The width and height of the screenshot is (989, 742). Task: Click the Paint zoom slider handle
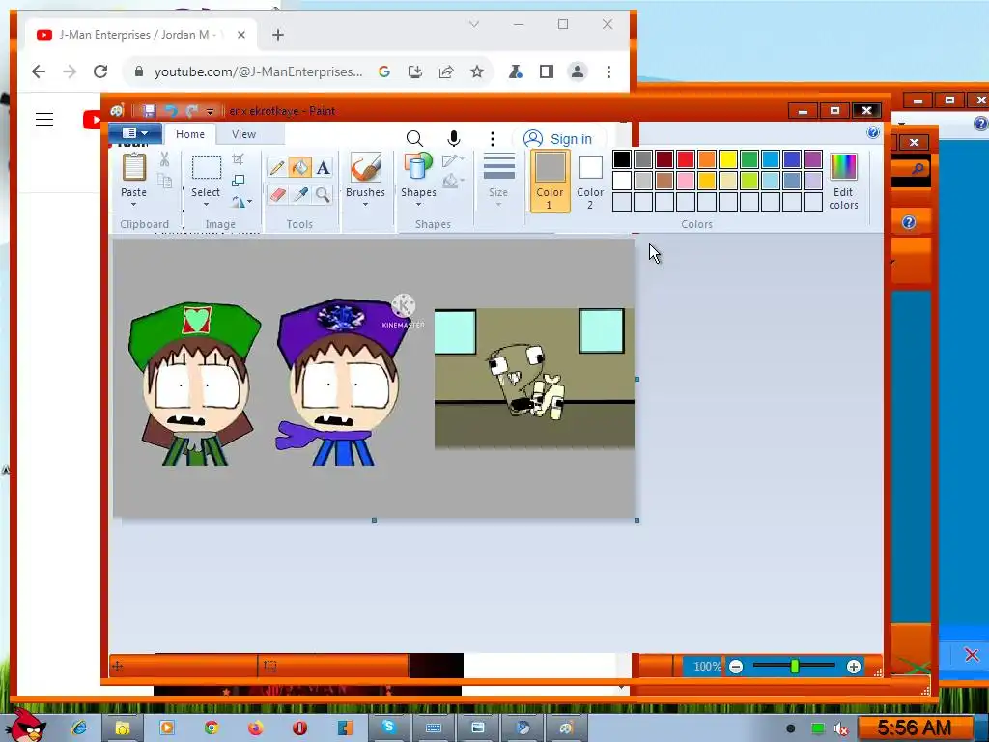pyautogui.click(x=795, y=667)
